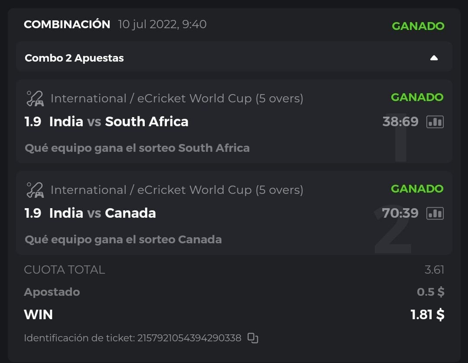
Task: Open India vs South Africa match
Action: (119, 122)
